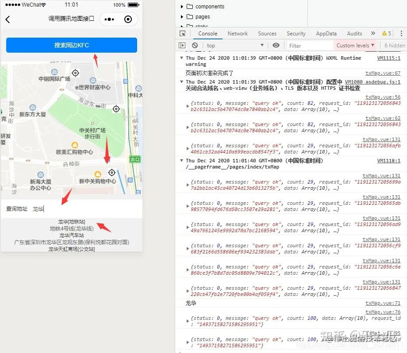Open source link VM1118:1
The width and height of the screenshot is (407, 353).
tap(388, 161)
